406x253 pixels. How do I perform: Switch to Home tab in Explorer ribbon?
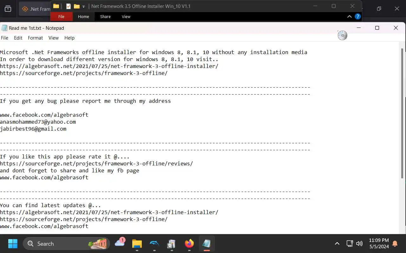click(x=83, y=16)
